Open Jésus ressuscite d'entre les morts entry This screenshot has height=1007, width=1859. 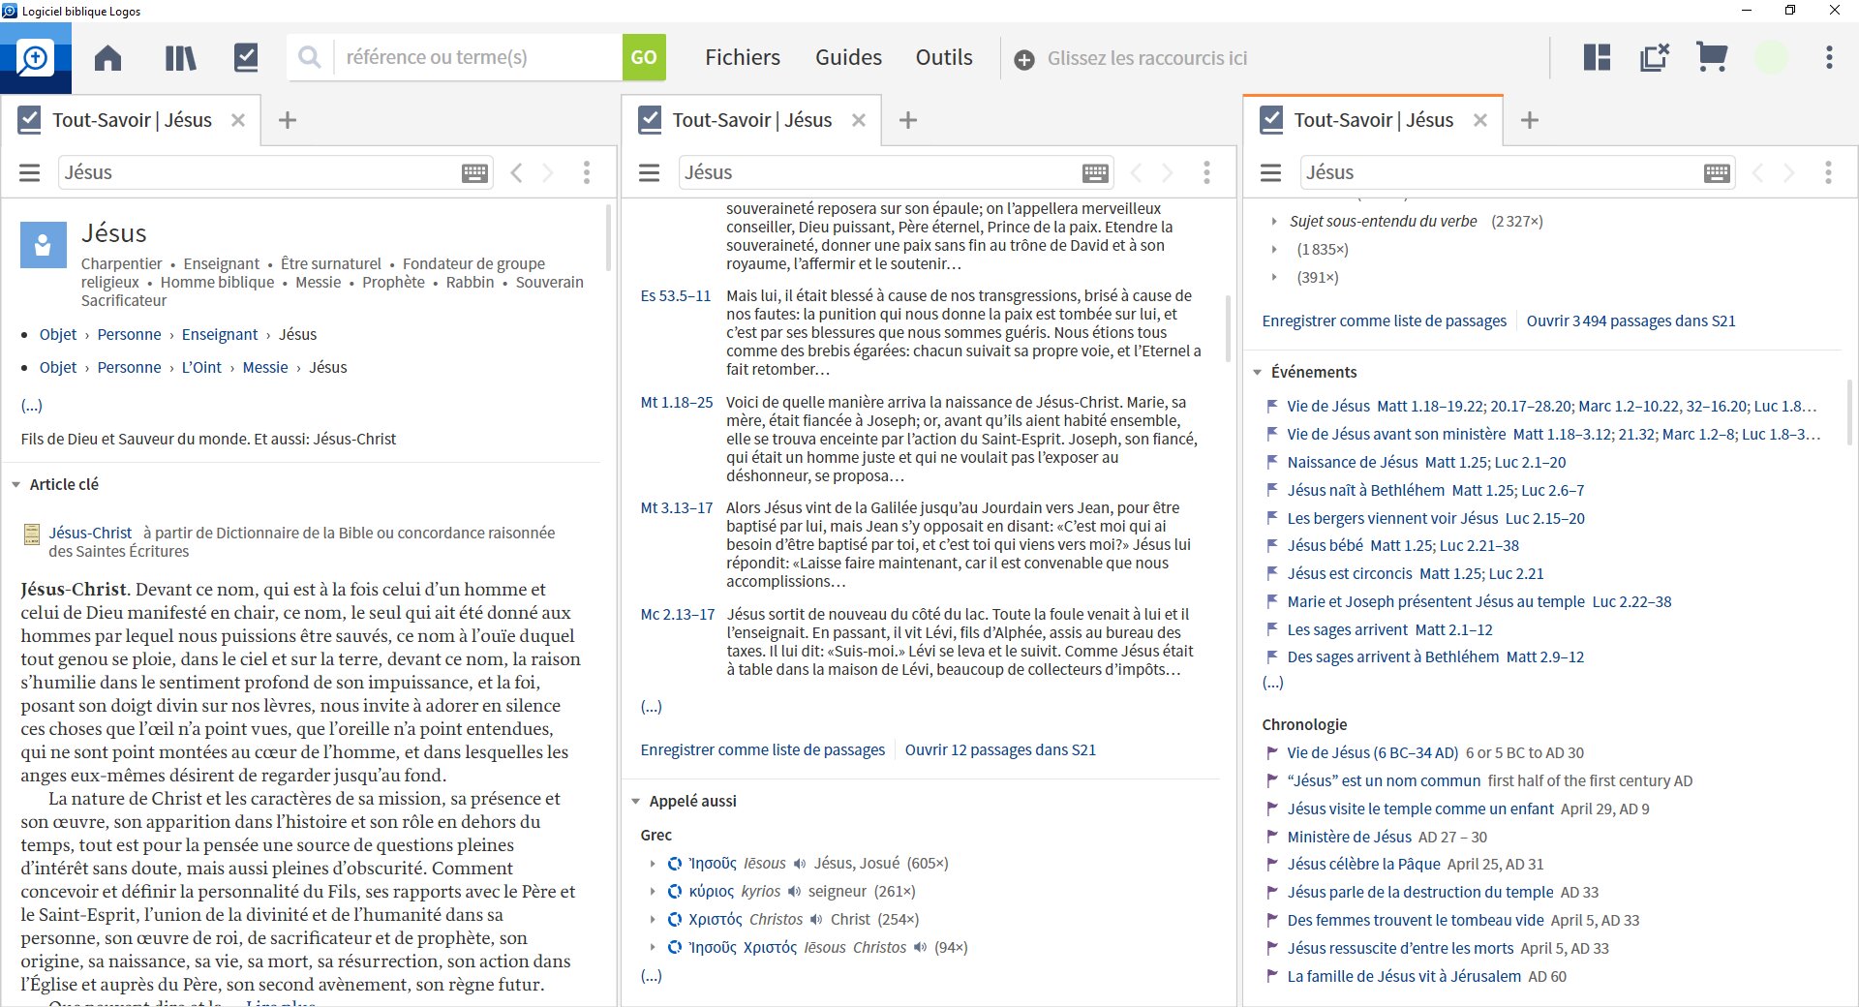[1400, 948]
